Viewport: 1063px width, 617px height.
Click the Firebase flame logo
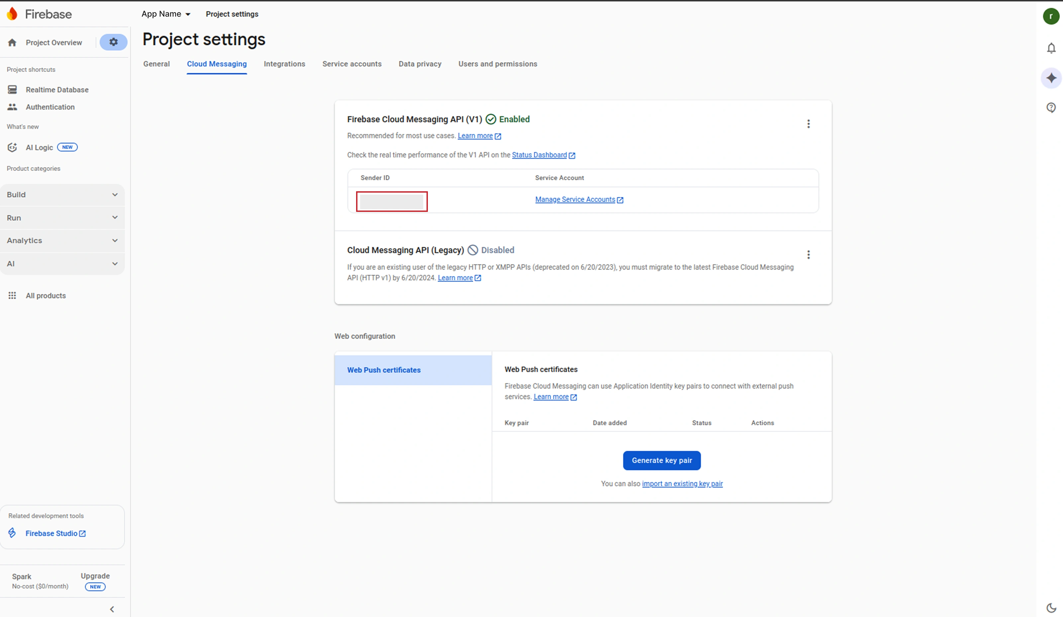point(12,14)
